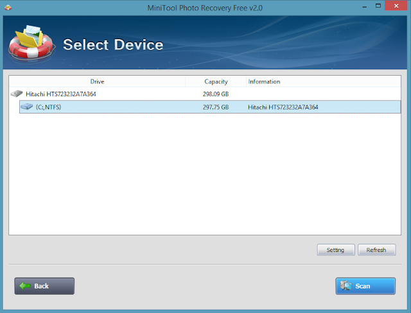Image resolution: width=411 pixels, height=313 pixels.
Task: Click the 298.09 GB capacity value
Action: coord(216,94)
